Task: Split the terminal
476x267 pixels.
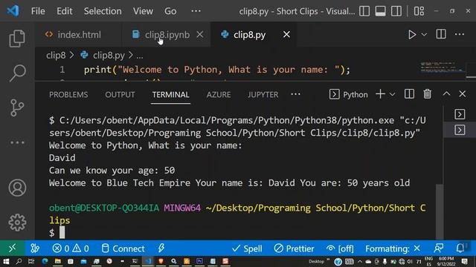Action: coord(409,94)
